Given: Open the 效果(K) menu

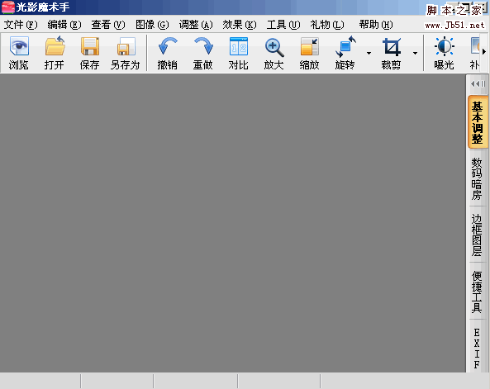Looking at the screenshot, I should 240,25.
